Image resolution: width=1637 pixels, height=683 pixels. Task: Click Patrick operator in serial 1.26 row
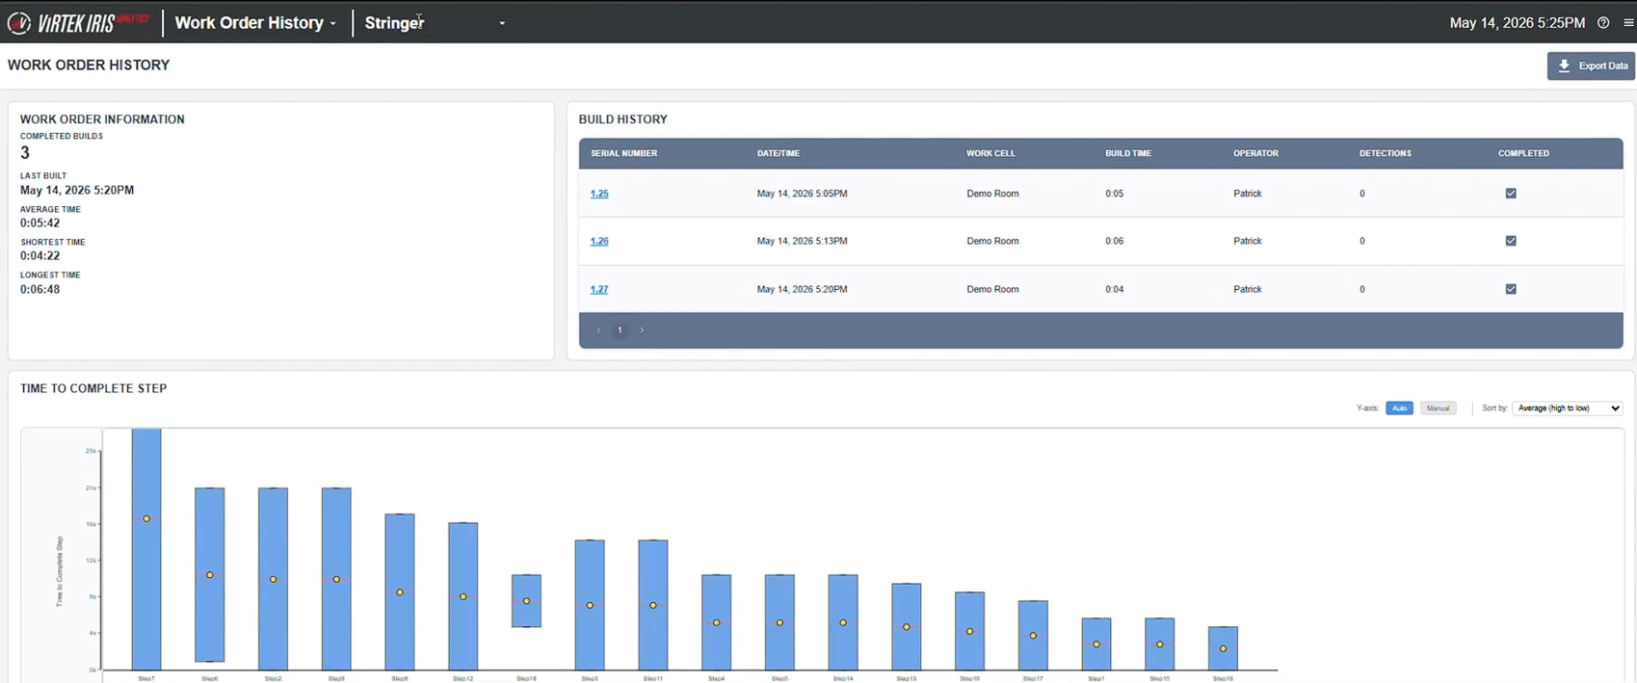(x=1248, y=241)
